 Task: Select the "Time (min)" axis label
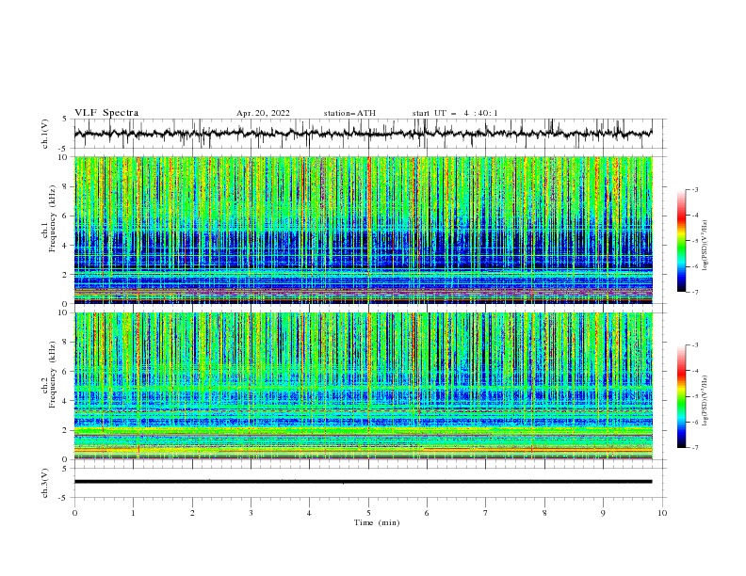tap(377, 522)
